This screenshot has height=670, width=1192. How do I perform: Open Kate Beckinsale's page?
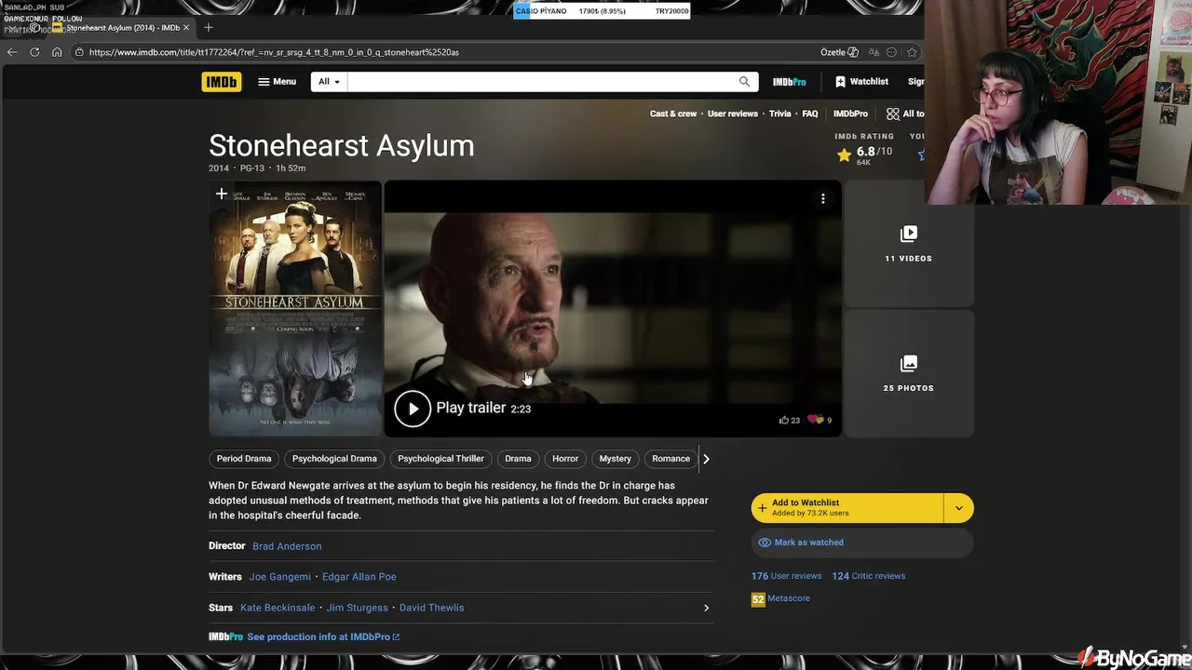(x=278, y=608)
